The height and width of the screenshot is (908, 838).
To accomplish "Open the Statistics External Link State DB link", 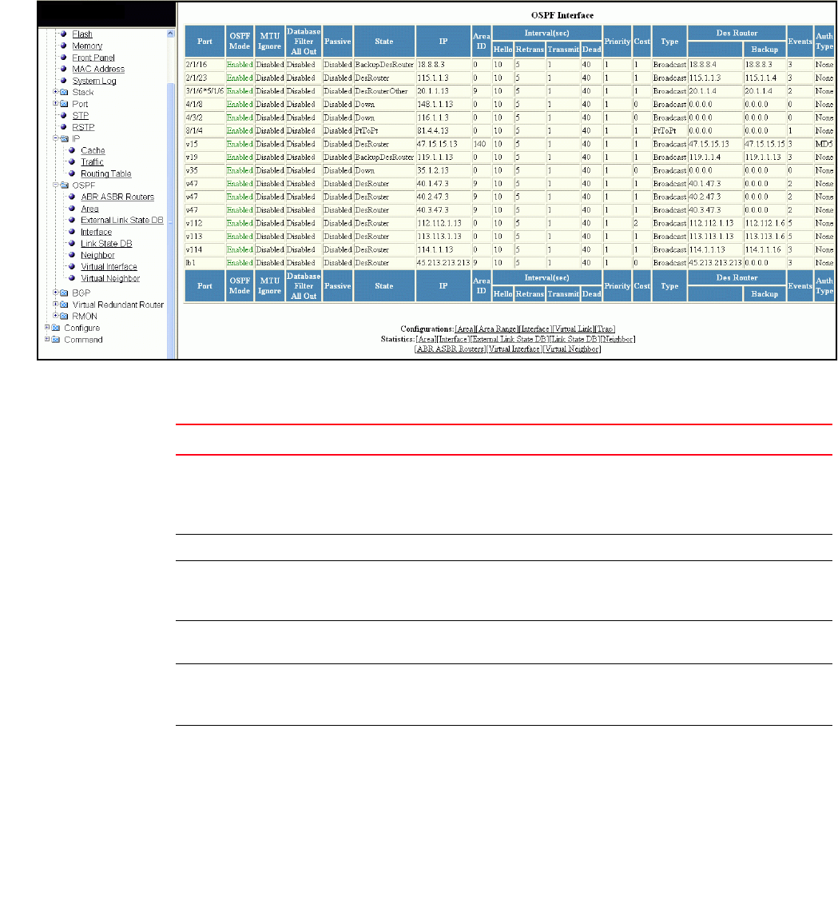I will point(510,340).
